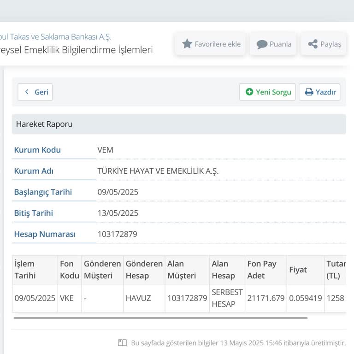Select the end date value 13/05/2025
354x354 pixels.
[118, 213]
